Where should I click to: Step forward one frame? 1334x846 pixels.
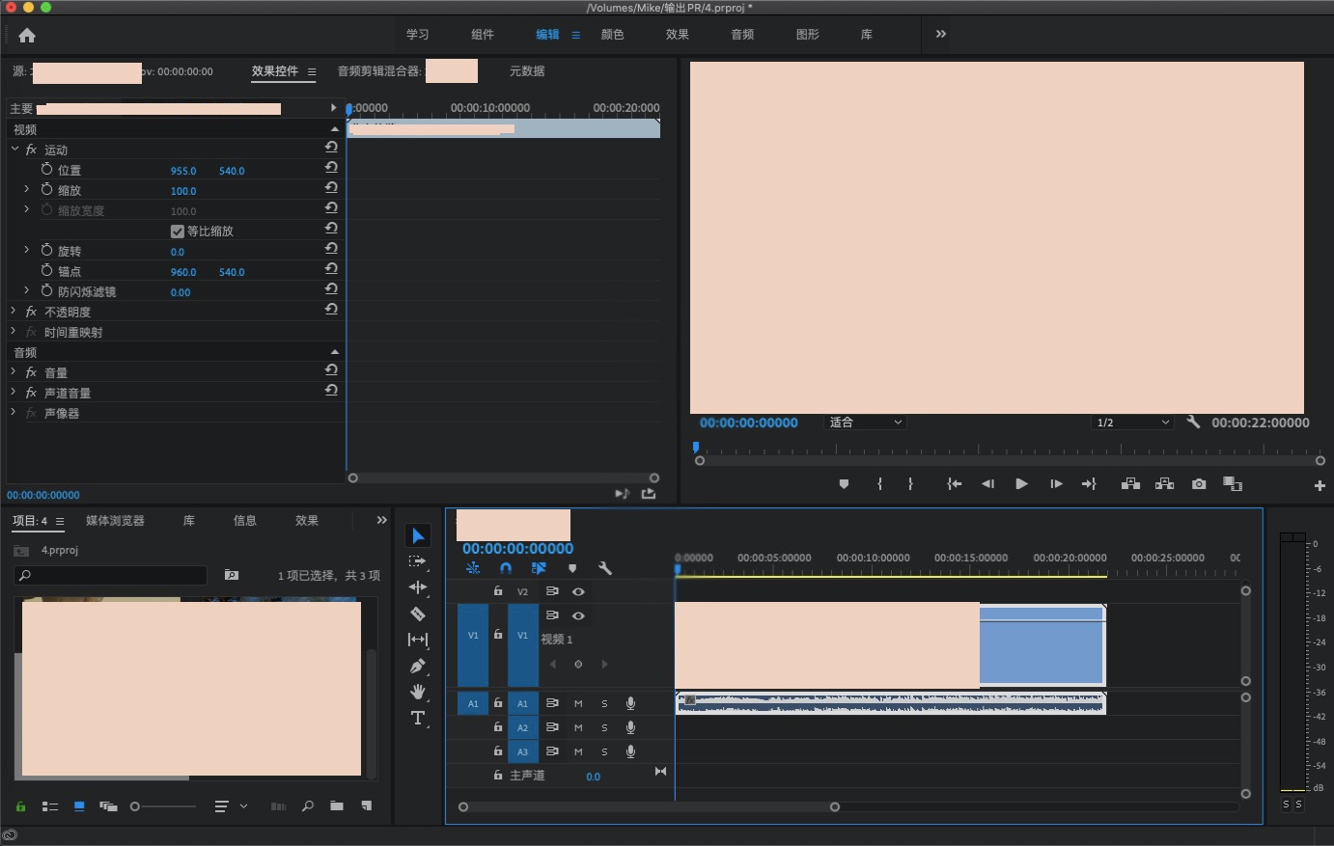coord(1056,484)
